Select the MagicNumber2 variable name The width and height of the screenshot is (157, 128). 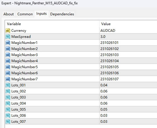25,49
